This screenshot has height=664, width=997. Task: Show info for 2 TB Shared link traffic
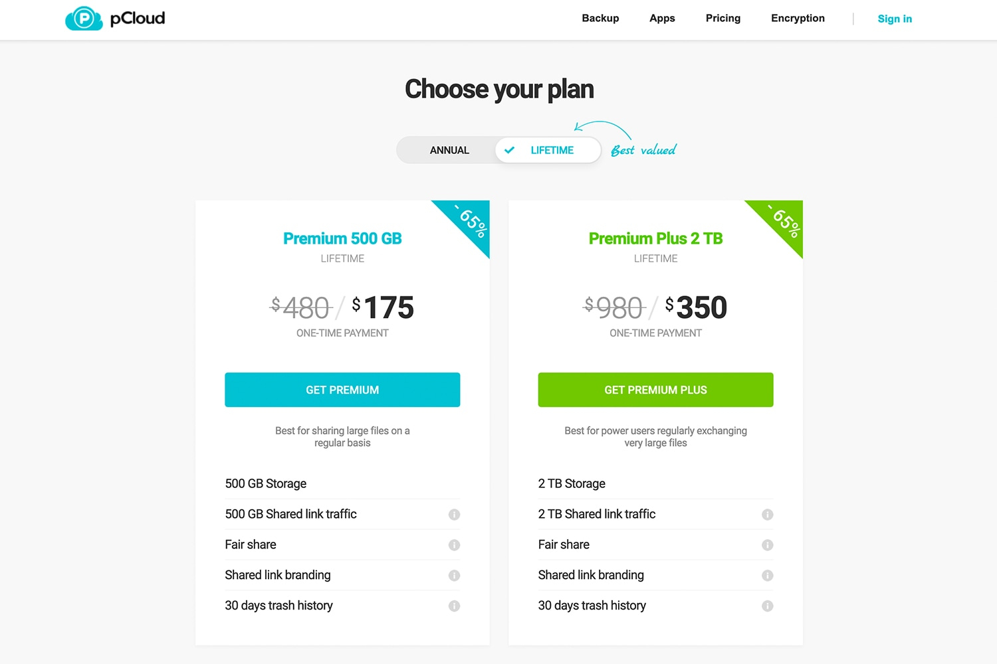click(767, 515)
